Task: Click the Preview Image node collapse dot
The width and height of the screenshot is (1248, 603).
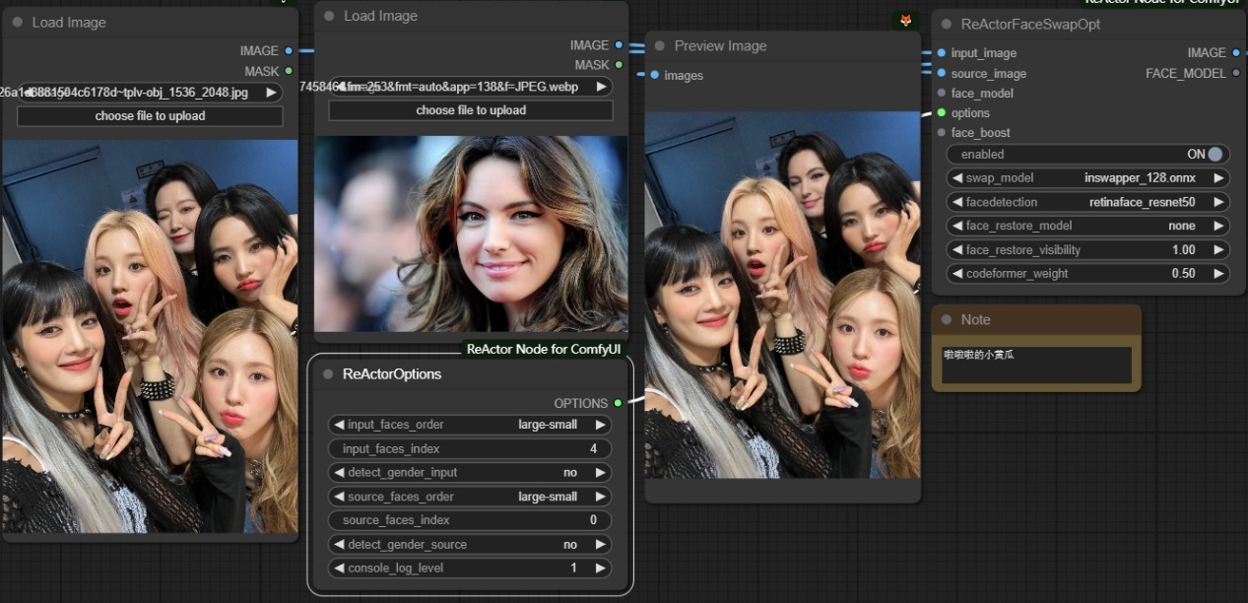Action: point(660,46)
